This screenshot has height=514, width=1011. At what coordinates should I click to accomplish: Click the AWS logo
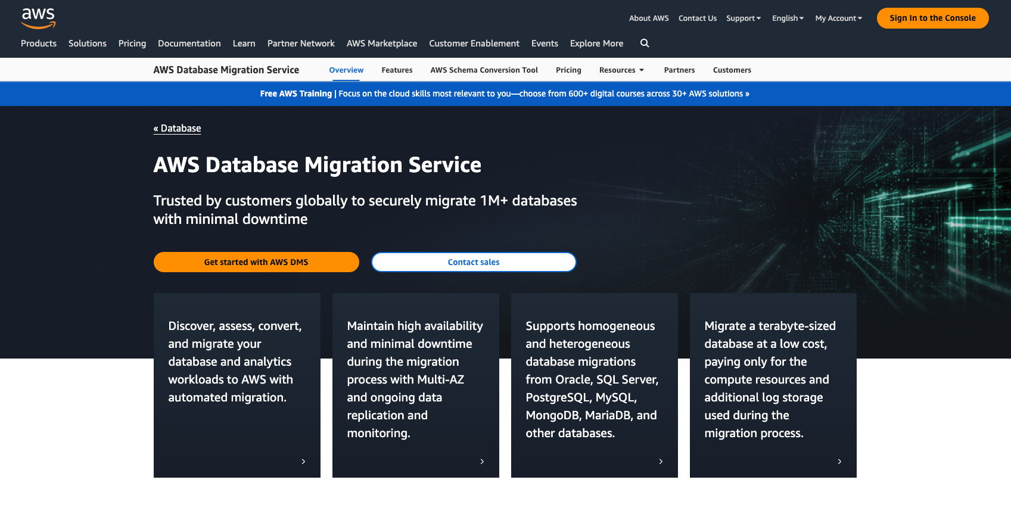pos(38,18)
